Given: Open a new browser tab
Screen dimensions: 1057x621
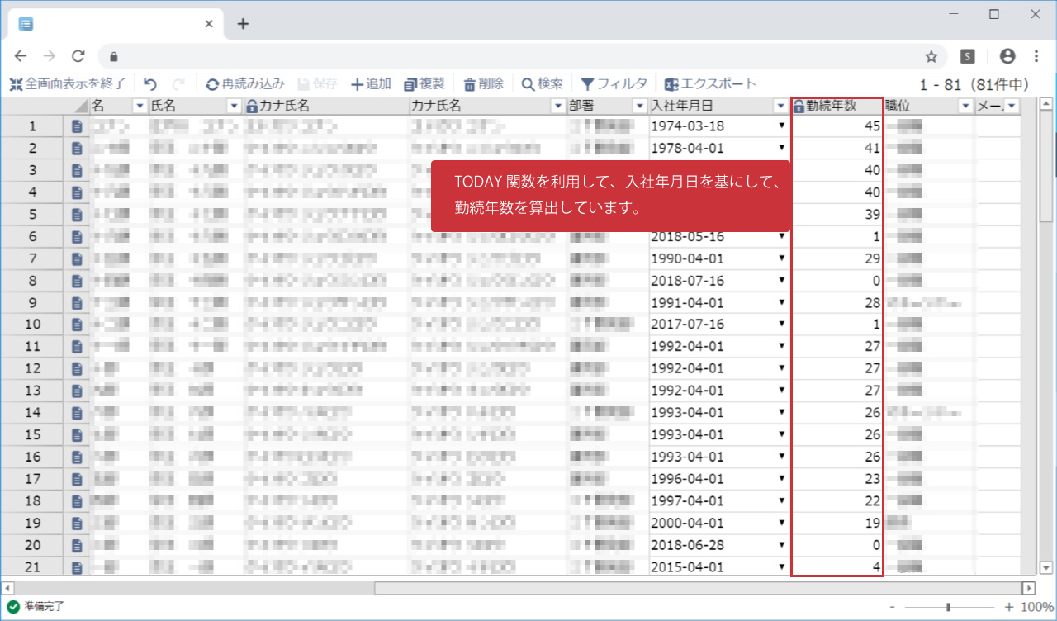Looking at the screenshot, I should tap(243, 24).
